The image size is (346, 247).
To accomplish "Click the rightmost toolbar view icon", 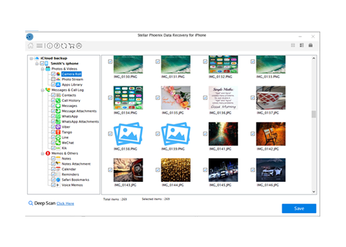I will [x=310, y=45].
